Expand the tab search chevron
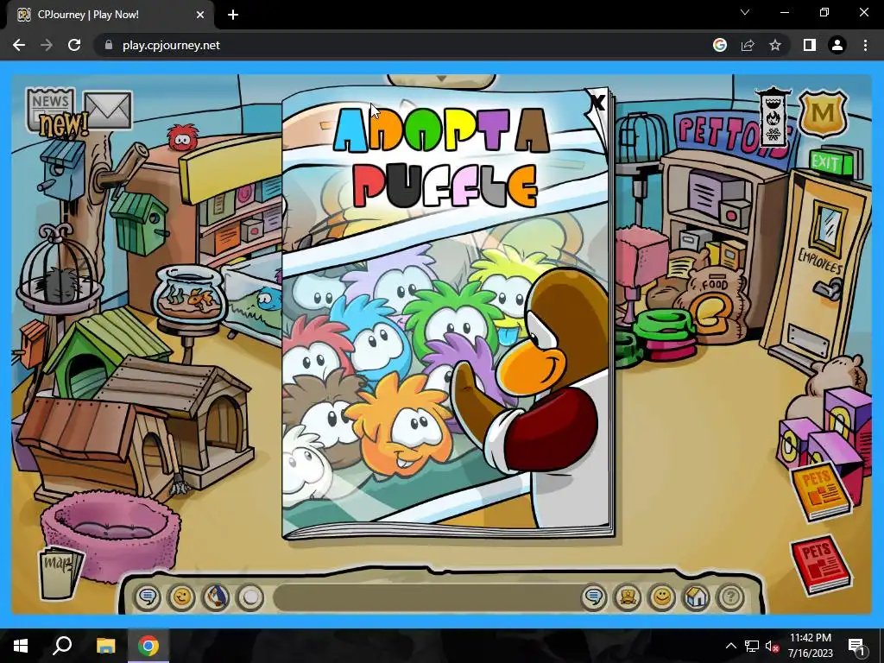Screen dimensions: 884x663 click(745, 12)
